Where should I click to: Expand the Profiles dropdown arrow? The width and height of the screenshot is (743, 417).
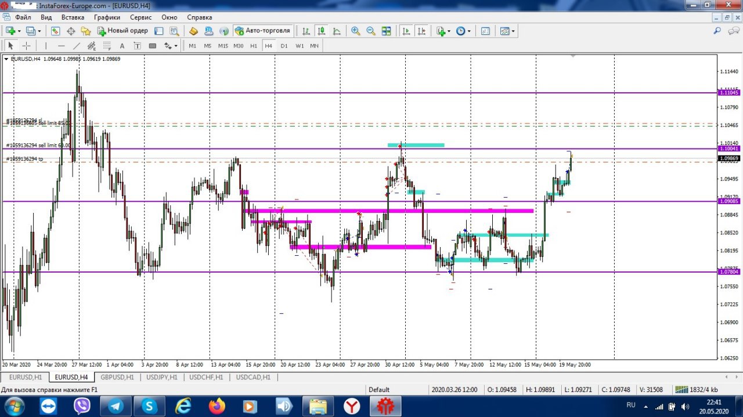(x=39, y=31)
